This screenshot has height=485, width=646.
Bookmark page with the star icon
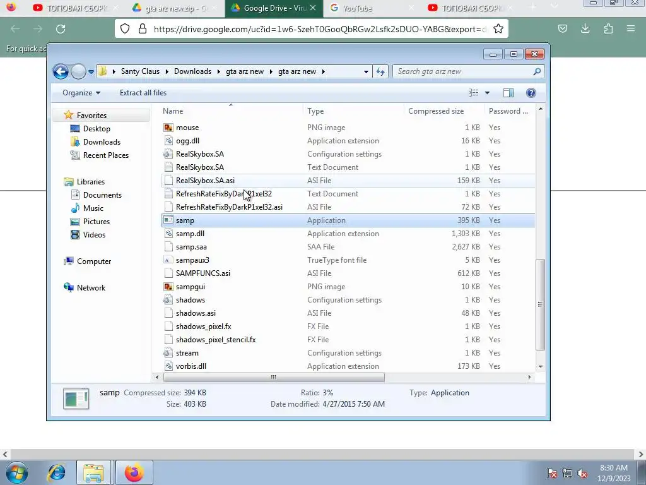498,29
